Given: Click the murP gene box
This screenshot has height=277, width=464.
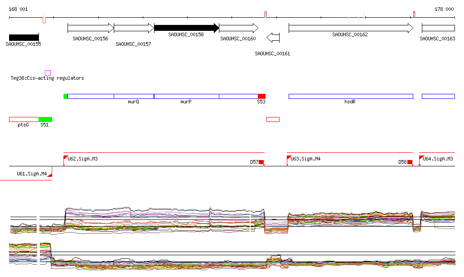Looking at the screenshot, I should click(x=186, y=96).
